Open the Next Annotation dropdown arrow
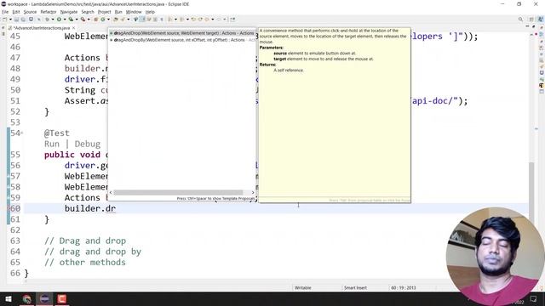The width and height of the screenshot is (545, 306). 175,19
